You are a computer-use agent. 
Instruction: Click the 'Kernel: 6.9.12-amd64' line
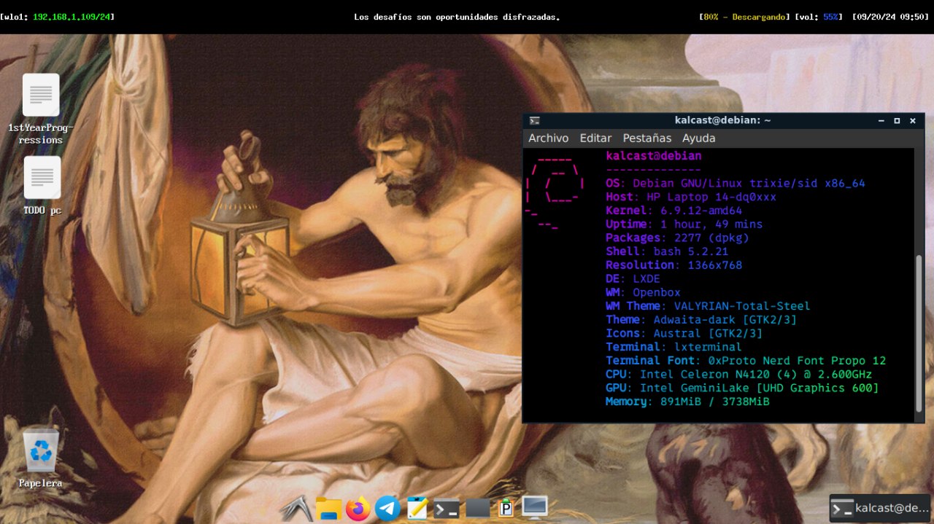674,211
